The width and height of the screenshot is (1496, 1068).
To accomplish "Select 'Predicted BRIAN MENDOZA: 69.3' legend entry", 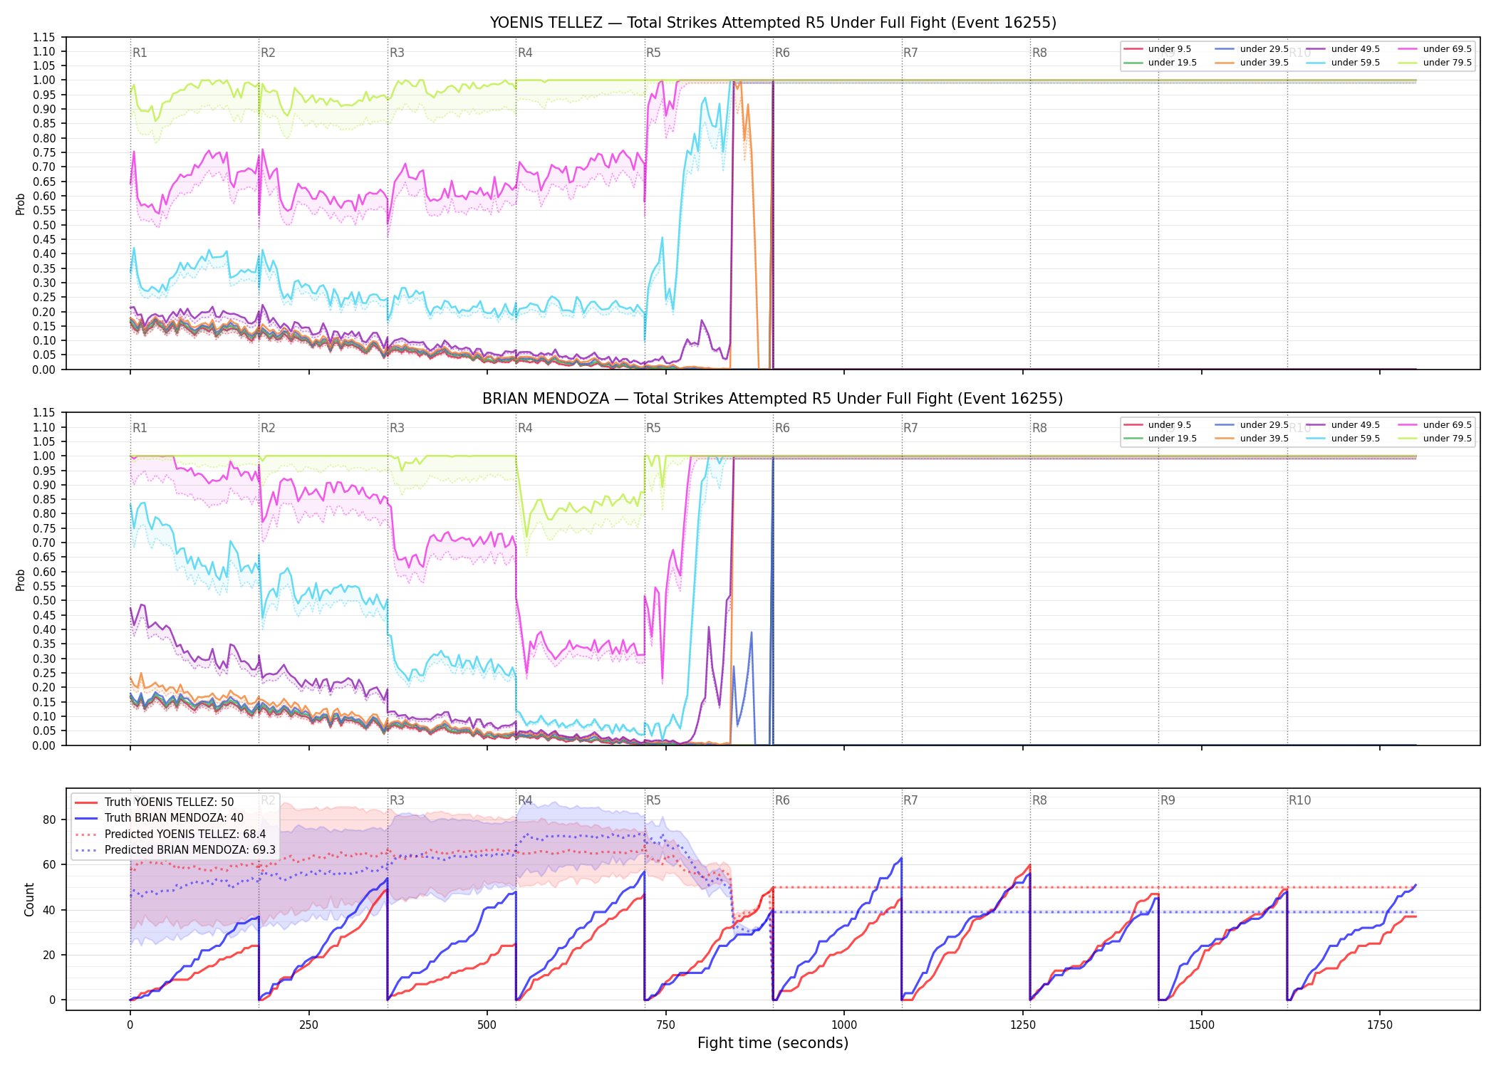I will tap(175, 850).
